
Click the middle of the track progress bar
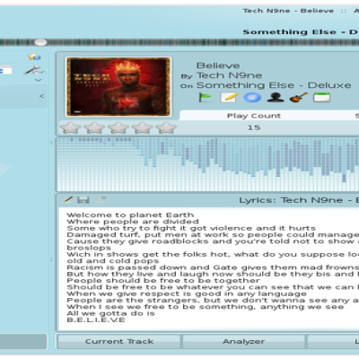pyautogui.click(x=179, y=42)
